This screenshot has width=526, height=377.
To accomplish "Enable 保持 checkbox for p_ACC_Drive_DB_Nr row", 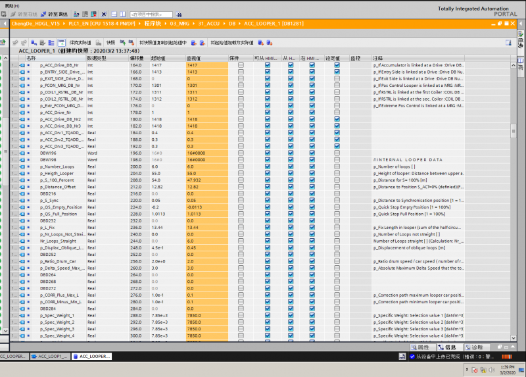I will coord(241,65).
